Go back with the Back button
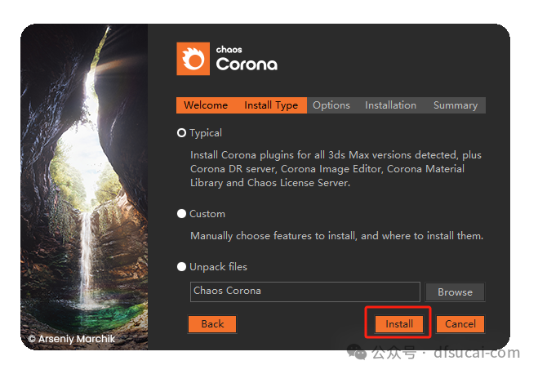This screenshot has width=538, height=374. (212, 324)
